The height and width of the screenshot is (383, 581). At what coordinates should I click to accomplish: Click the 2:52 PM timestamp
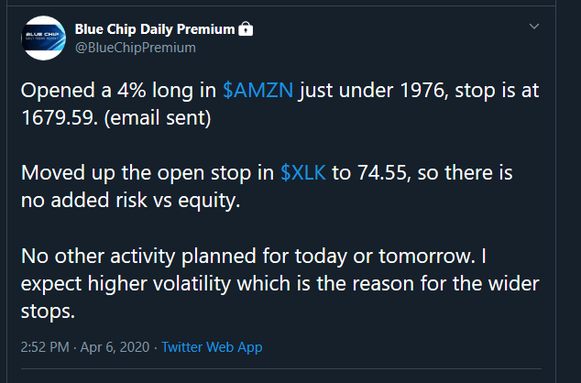tap(45, 347)
